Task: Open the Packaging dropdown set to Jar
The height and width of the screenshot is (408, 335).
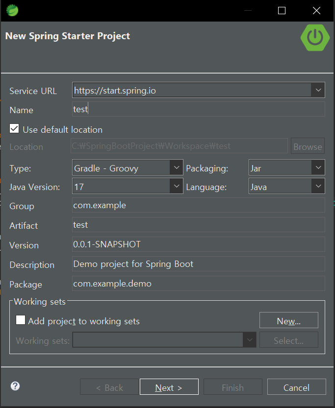Action: [318, 168]
